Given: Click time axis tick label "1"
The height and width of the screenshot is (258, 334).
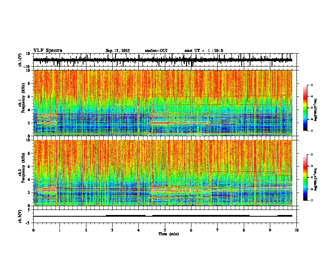Looking at the screenshot, I should click(59, 230).
